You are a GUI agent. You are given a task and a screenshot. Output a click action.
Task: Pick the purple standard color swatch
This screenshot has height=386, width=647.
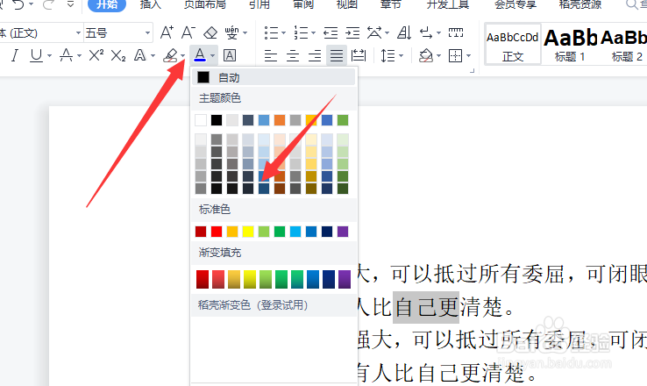coord(343,232)
